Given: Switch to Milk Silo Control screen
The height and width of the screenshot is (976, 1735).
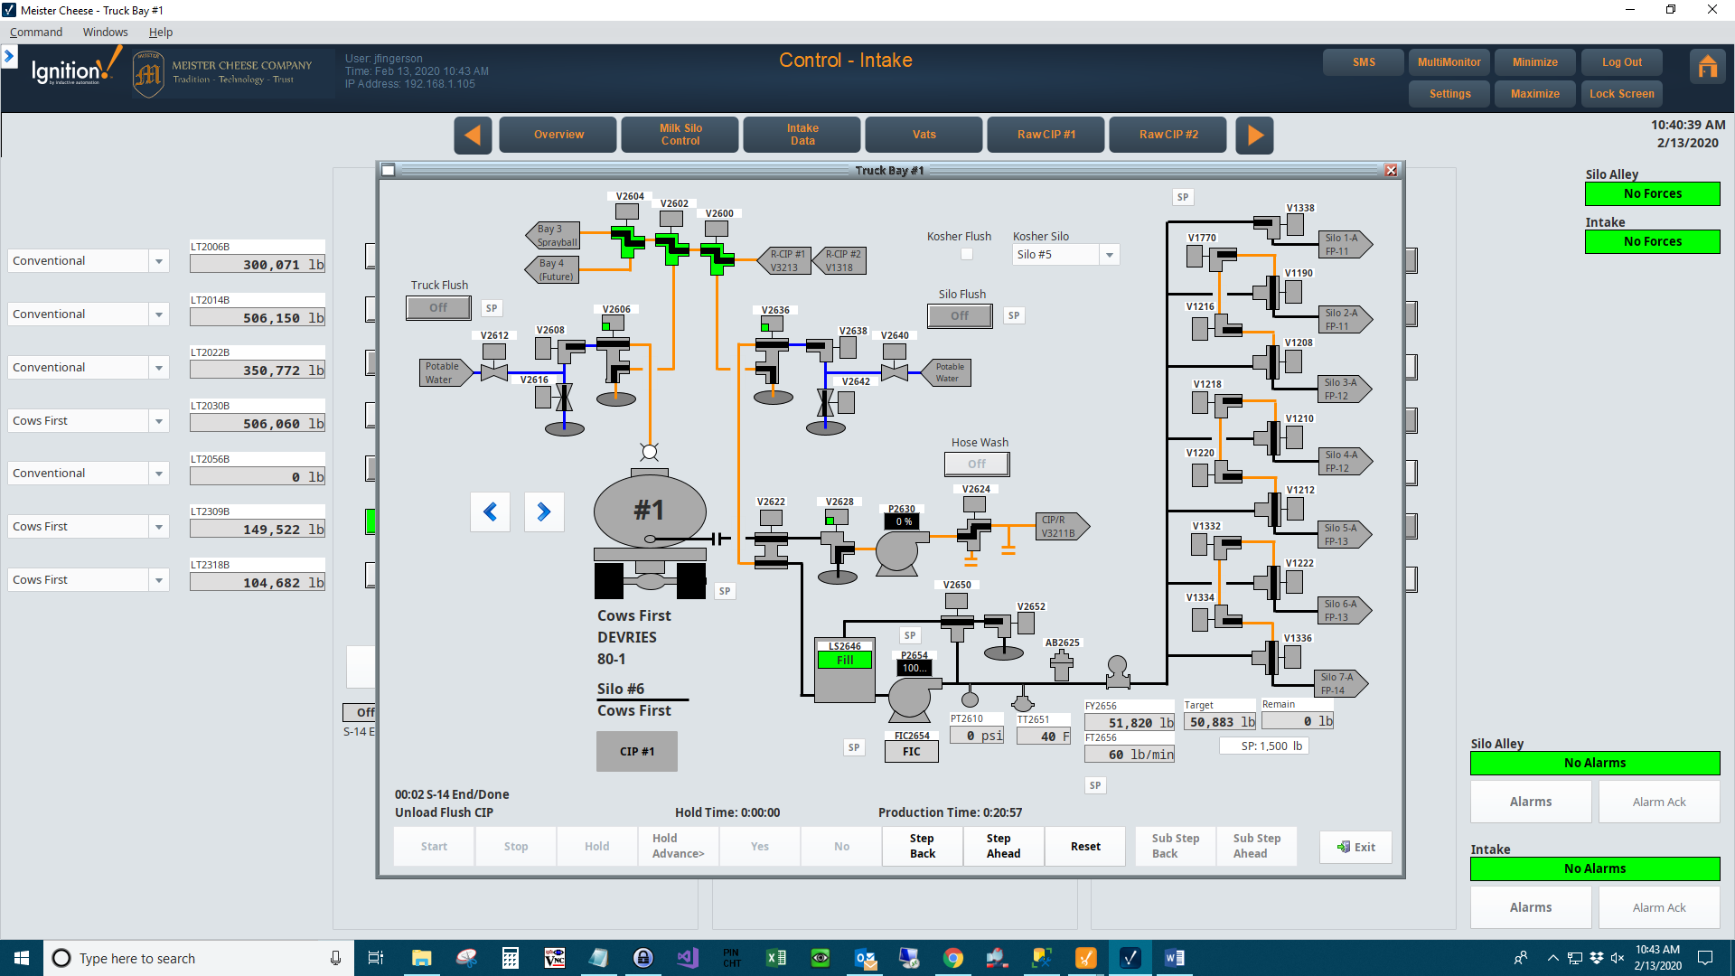Looking at the screenshot, I should [680, 135].
